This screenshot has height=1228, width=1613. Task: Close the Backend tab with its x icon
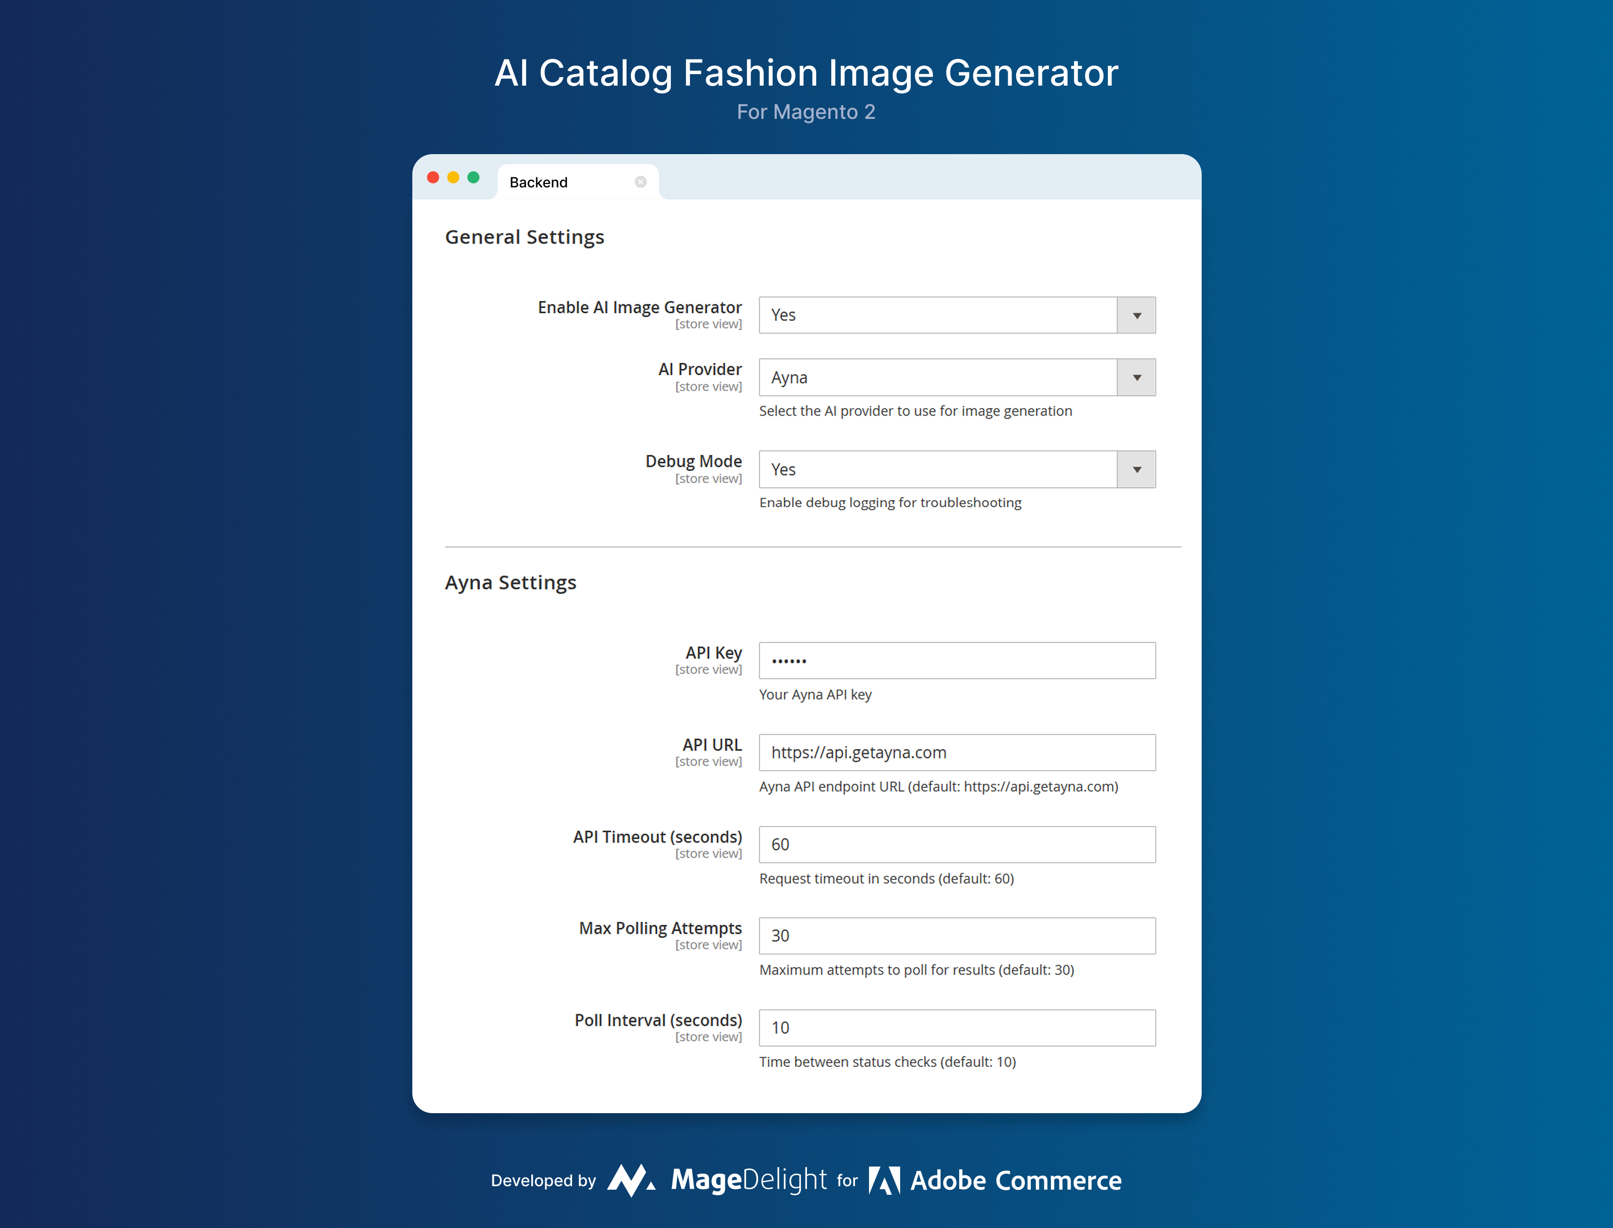tap(640, 182)
